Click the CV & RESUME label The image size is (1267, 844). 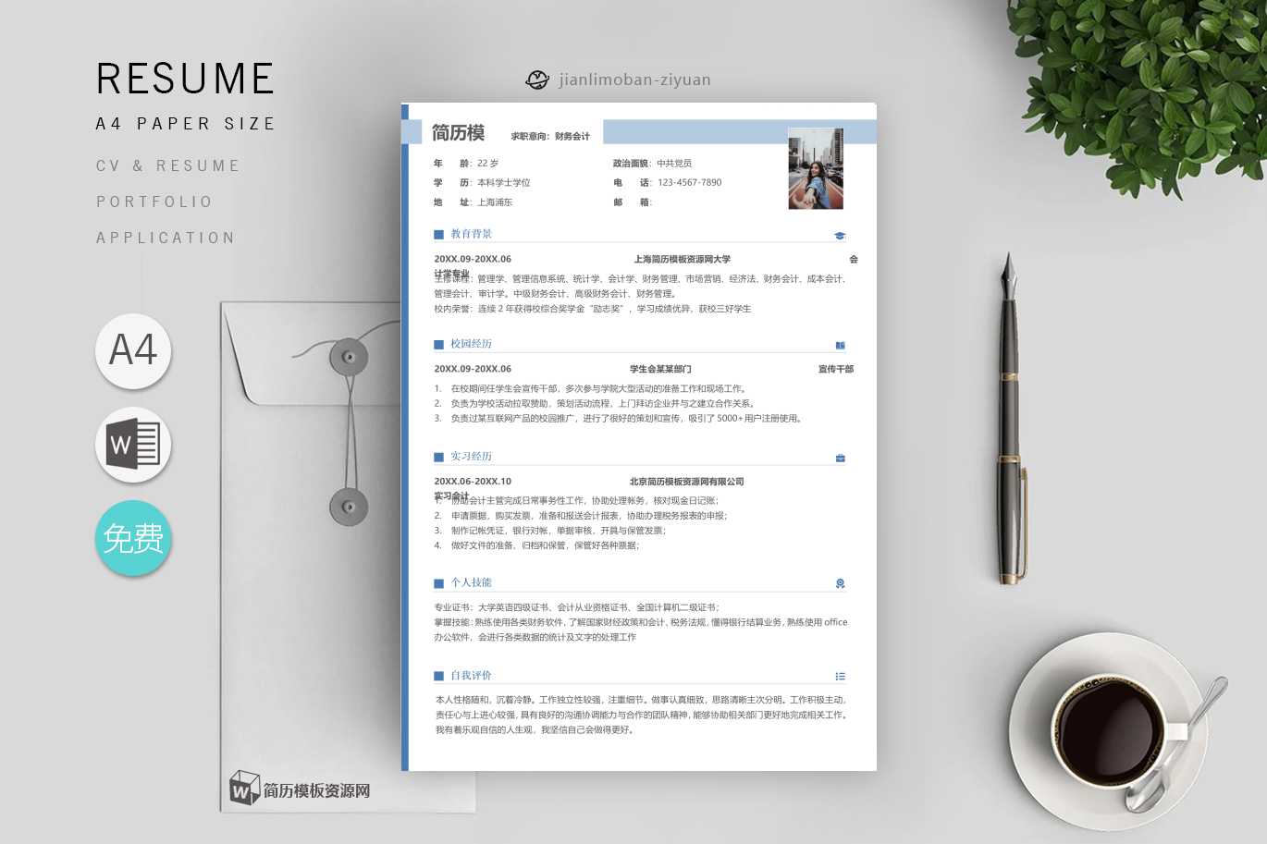167,165
